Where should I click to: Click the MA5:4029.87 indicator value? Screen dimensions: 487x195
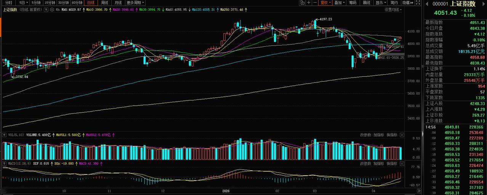pyautogui.click(x=71, y=9)
